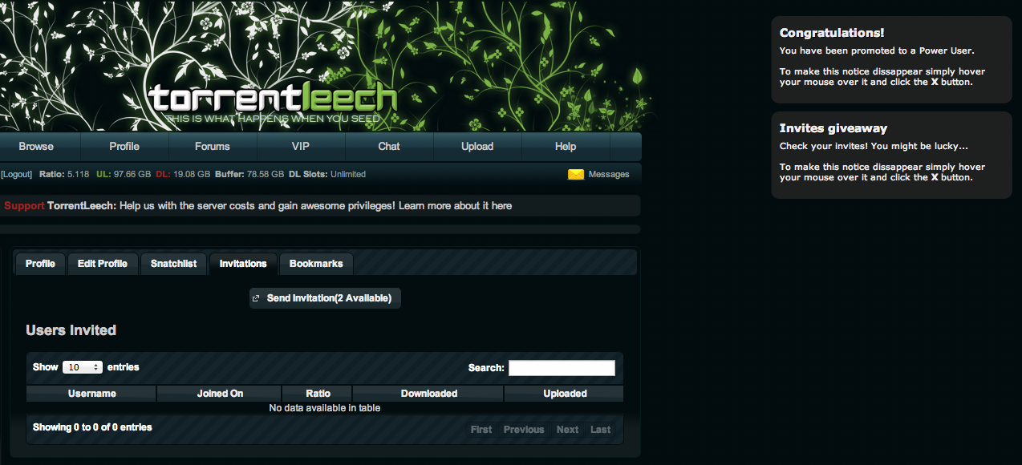The height and width of the screenshot is (465, 1022).
Task: Click the Users Invited heading
Action: click(x=71, y=330)
